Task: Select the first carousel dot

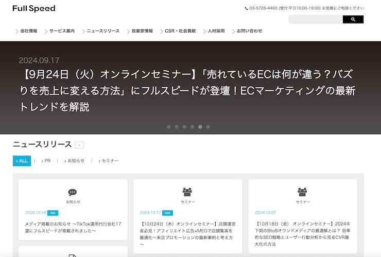Action: [169, 126]
